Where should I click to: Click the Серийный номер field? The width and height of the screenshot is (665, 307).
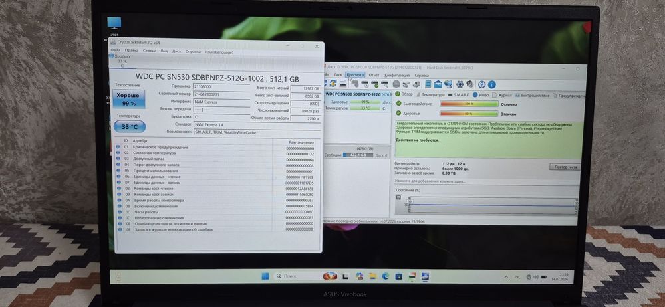[221, 94]
